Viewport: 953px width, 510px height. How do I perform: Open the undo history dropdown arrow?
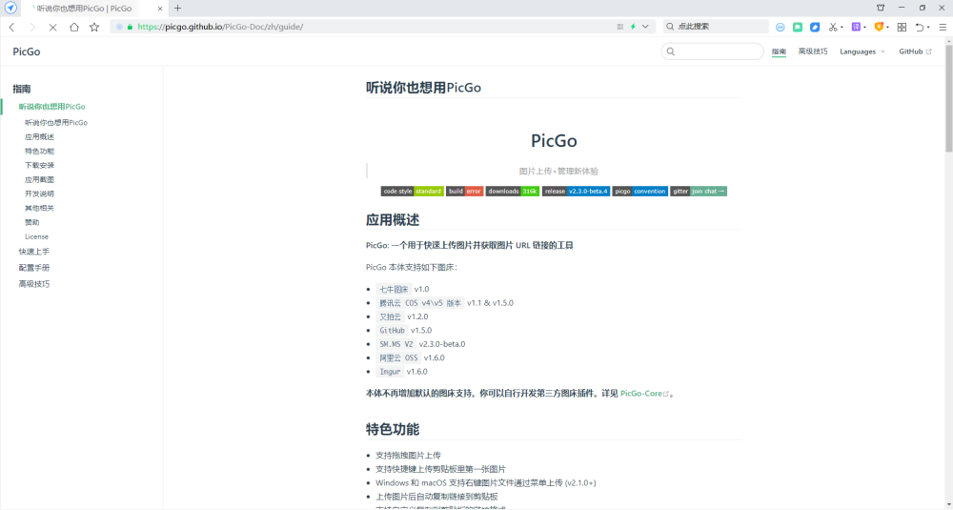pos(928,28)
